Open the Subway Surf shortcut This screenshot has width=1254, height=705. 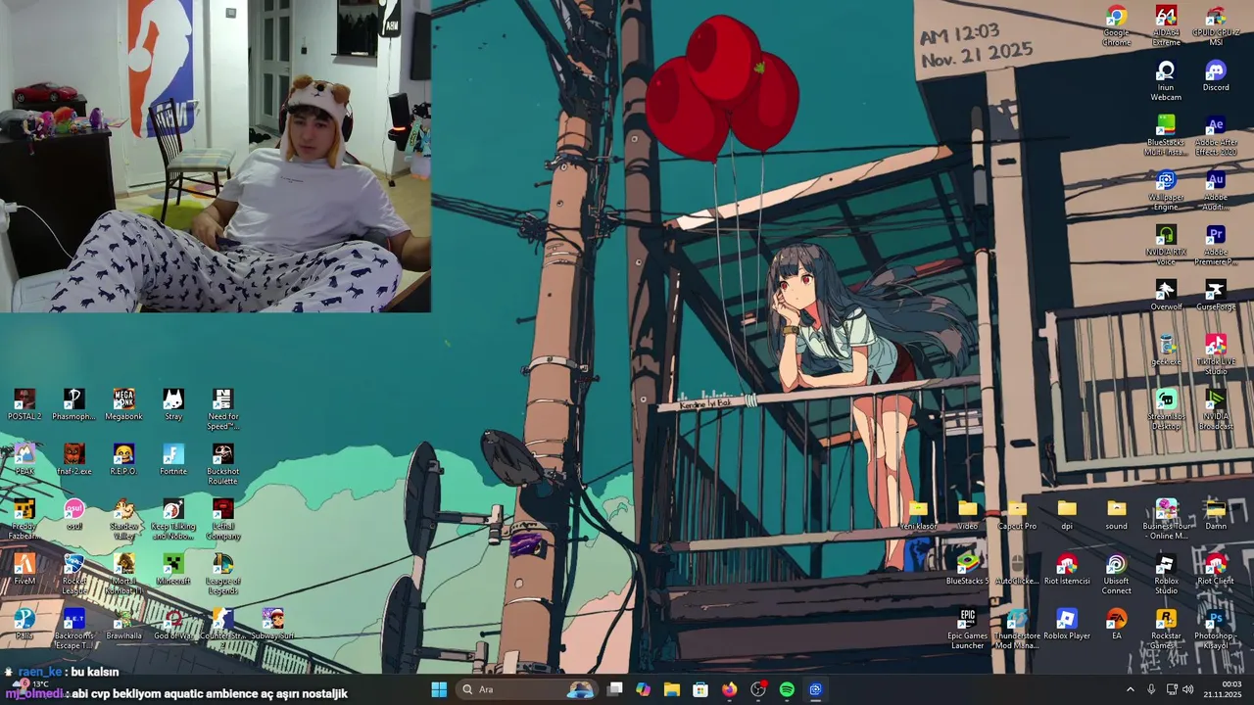click(x=273, y=623)
